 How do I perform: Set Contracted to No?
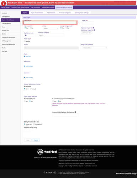tap(31, 28)
